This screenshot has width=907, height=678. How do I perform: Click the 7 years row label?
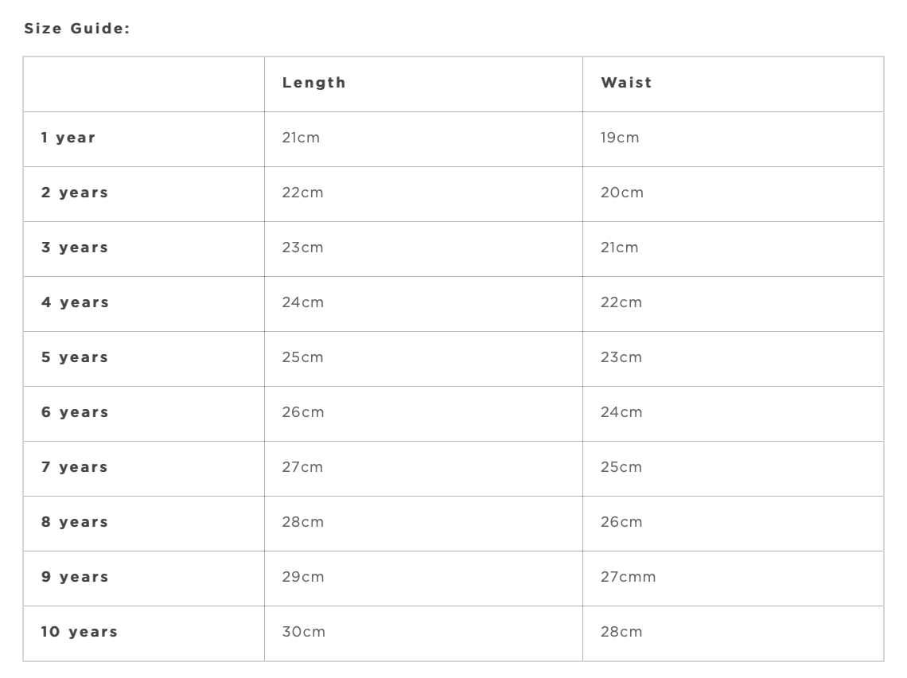(75, 467)
